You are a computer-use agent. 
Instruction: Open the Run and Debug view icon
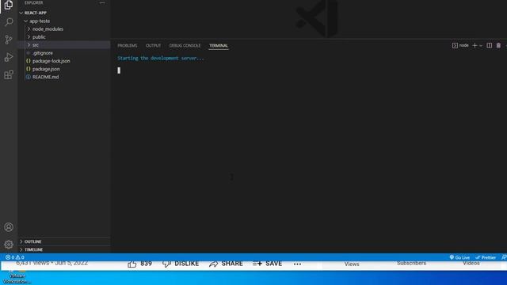click(9, 57)
